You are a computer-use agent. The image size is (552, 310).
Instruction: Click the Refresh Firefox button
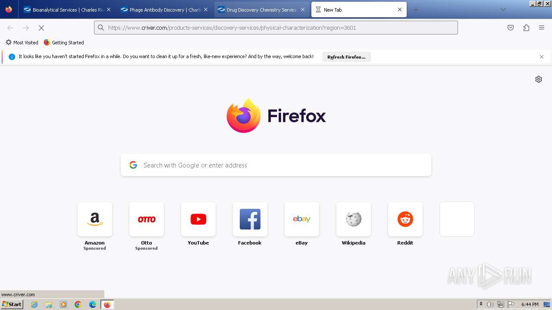coord(346,57)
